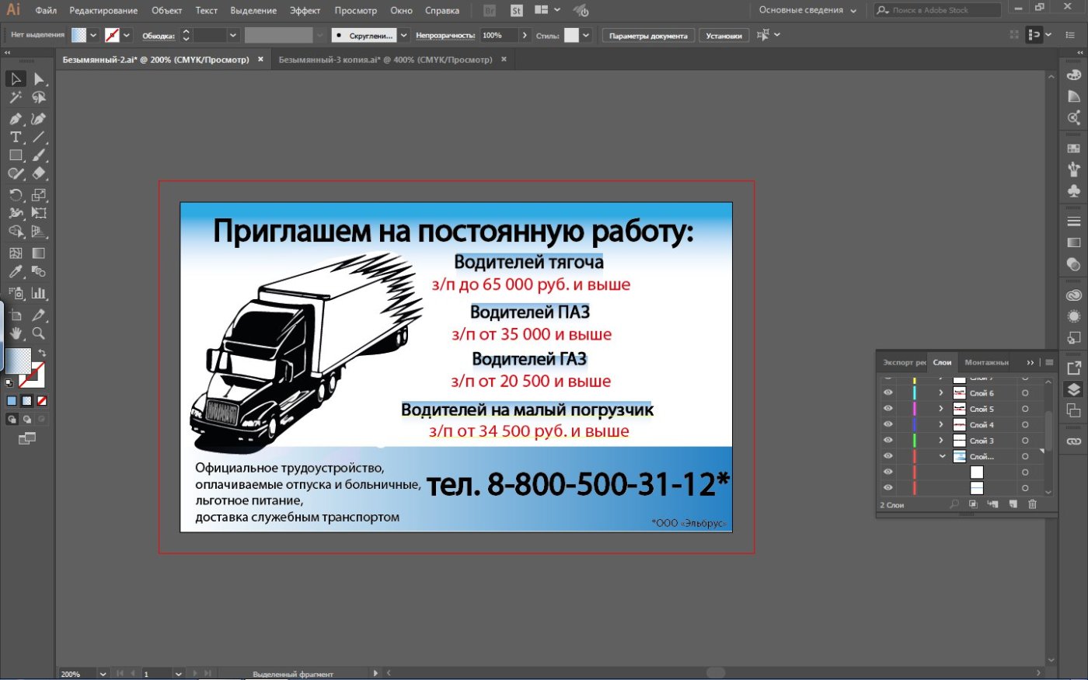This screenshot has height=680, width=1088.
Task: Open fill color dropdown in control bar
Action: click(93, 35)
